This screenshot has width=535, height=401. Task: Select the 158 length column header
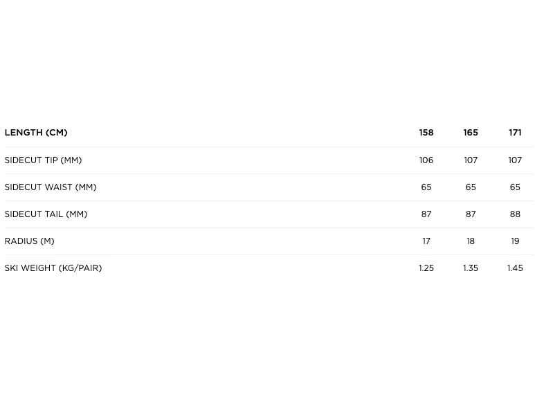(426, 133)
